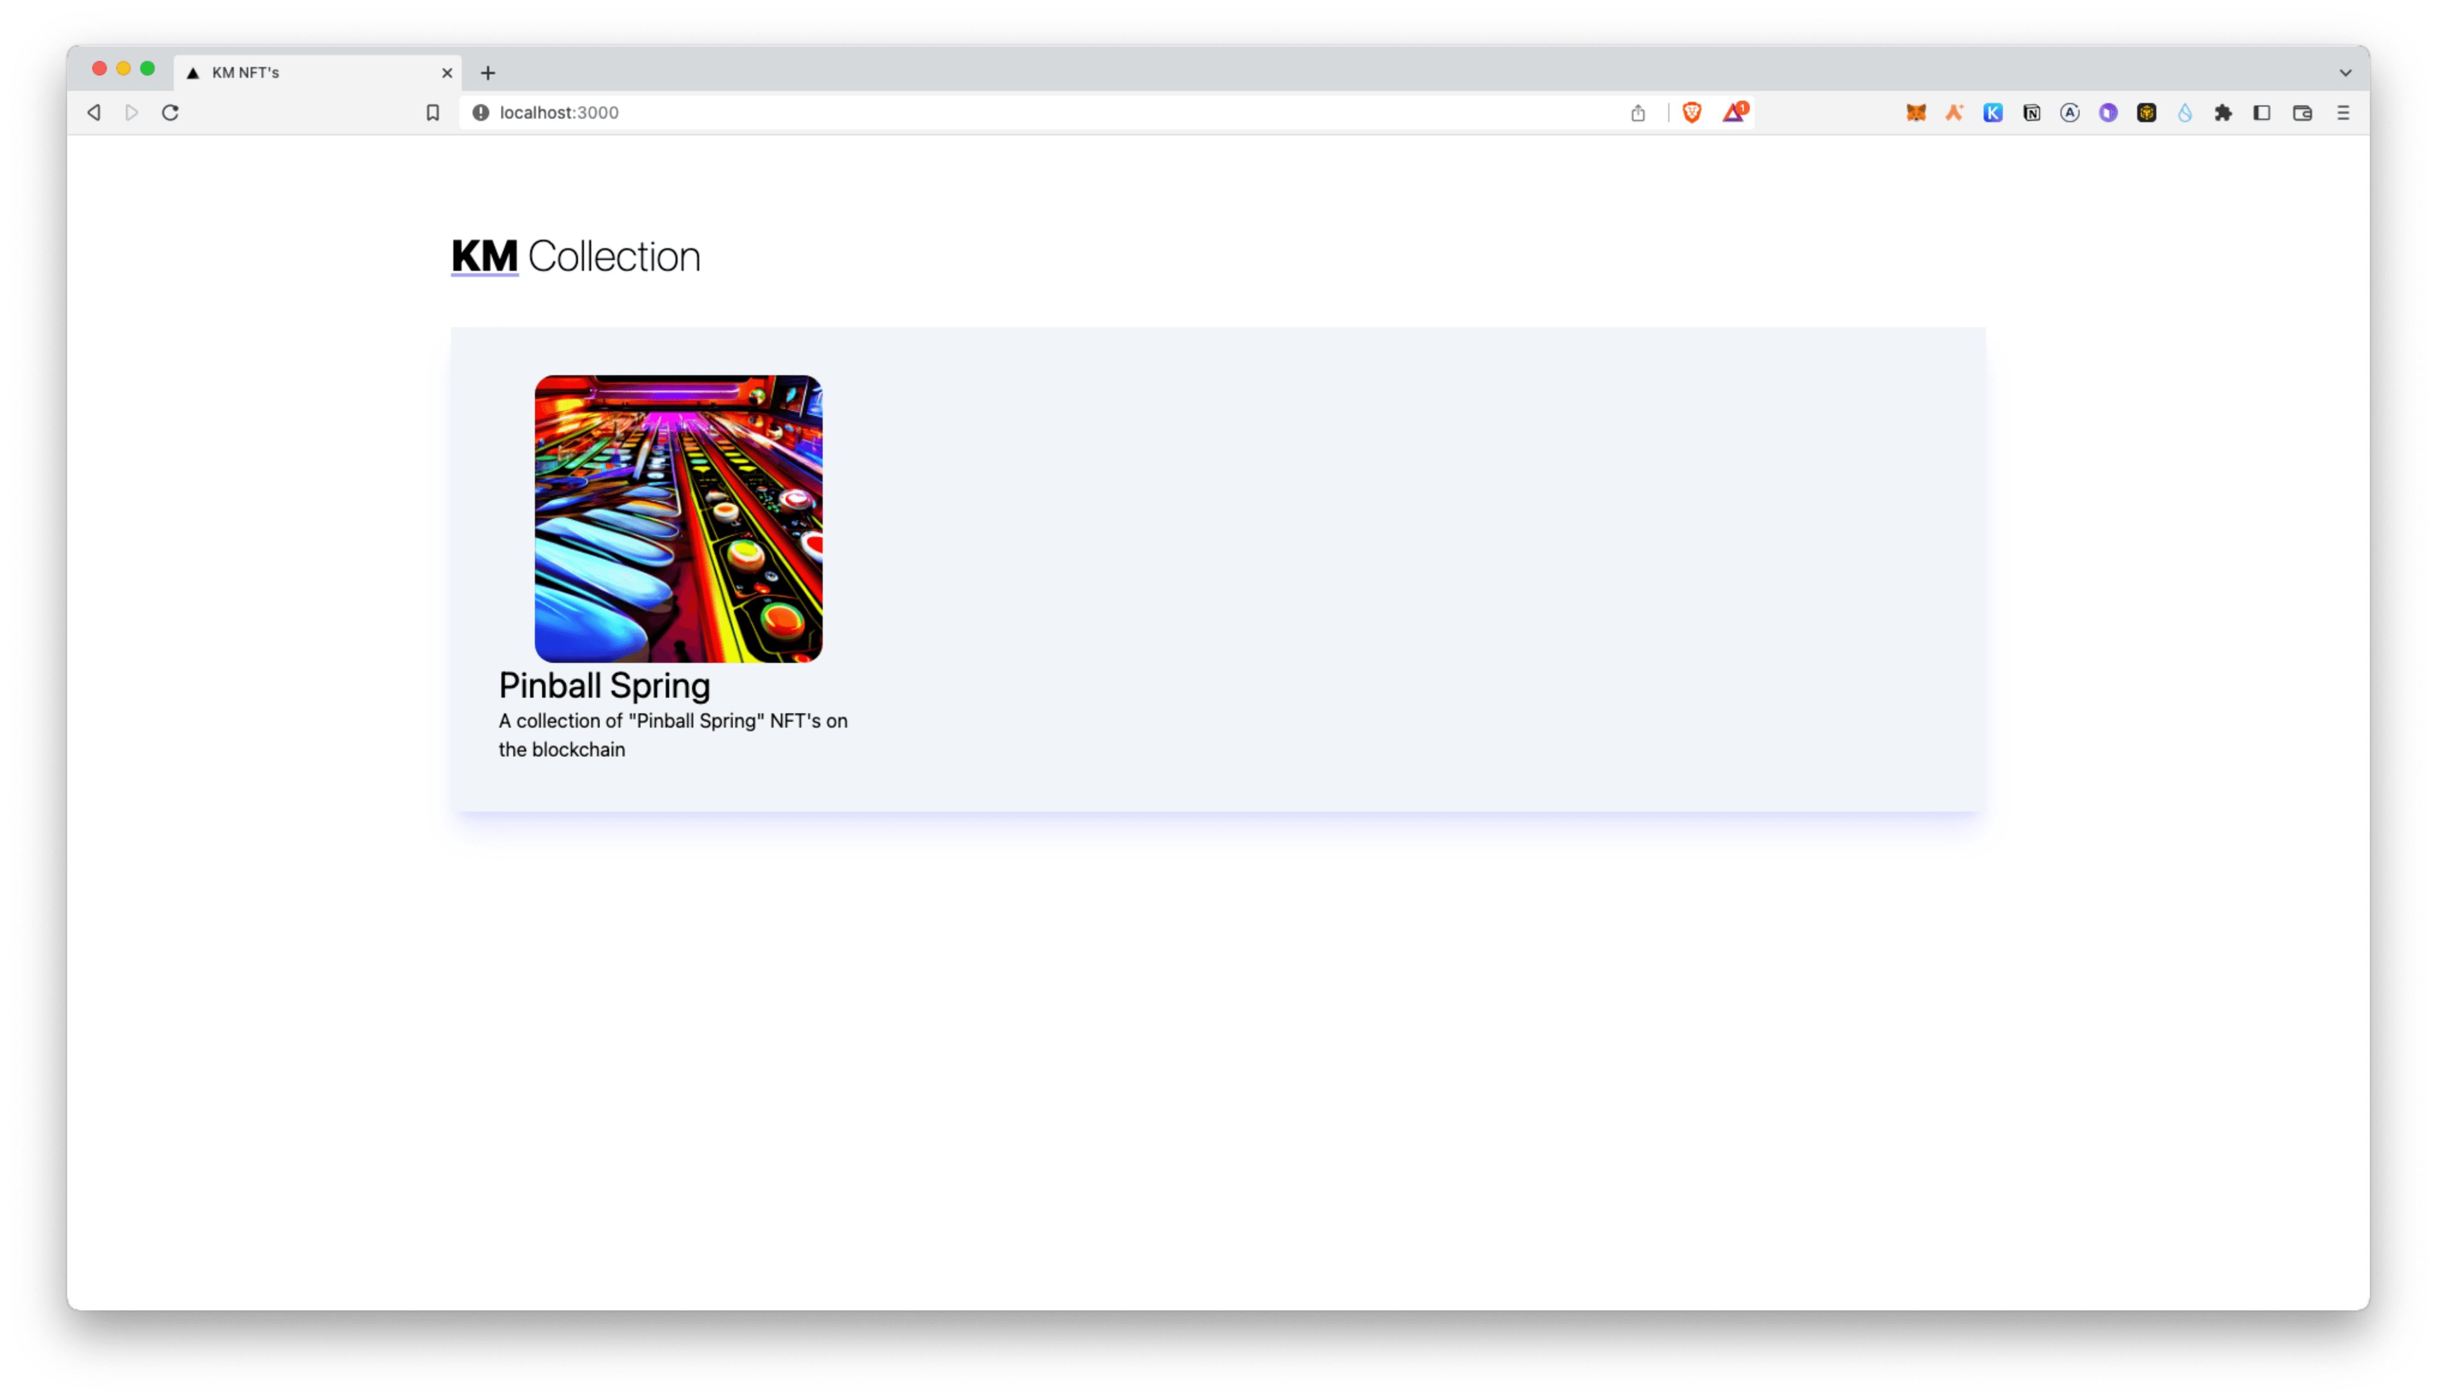Open the blue droplet extension

pyautogui.click(x=2184, y=112)
